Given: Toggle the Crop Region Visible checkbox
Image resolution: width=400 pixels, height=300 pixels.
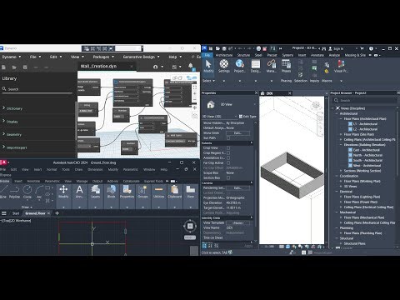Looking at the screenshot, I should pos(228,153).
